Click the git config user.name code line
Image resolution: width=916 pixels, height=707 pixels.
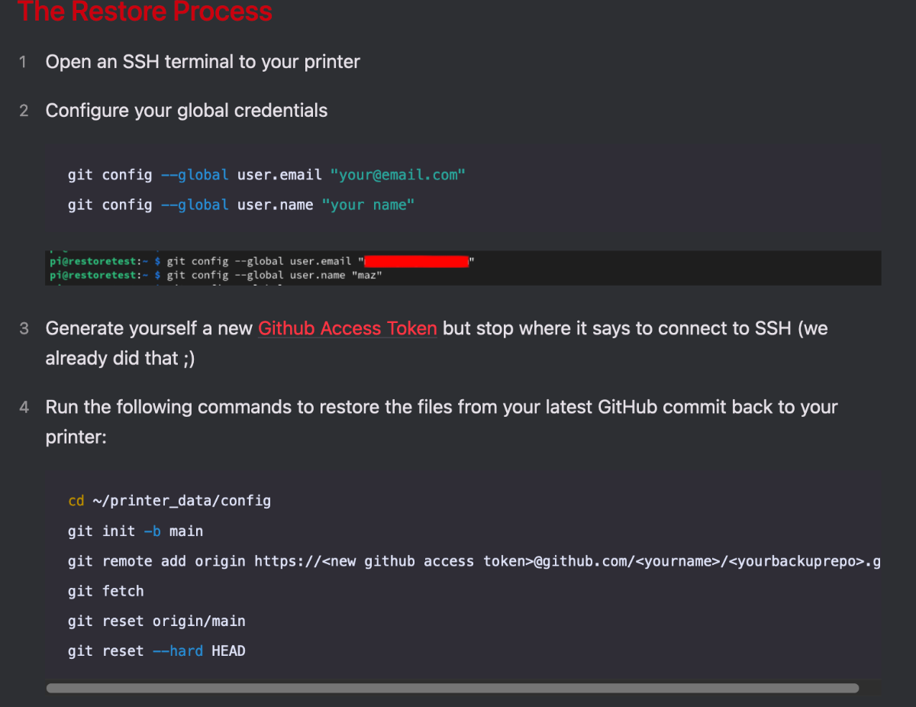241,205
